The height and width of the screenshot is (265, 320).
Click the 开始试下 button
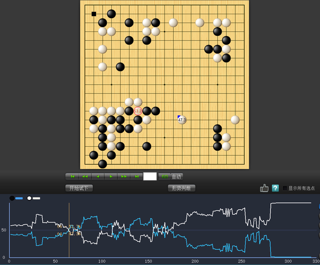79,188
